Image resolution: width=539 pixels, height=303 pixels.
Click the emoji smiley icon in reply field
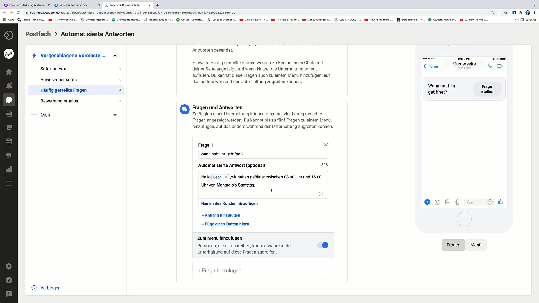coord(321,194)
